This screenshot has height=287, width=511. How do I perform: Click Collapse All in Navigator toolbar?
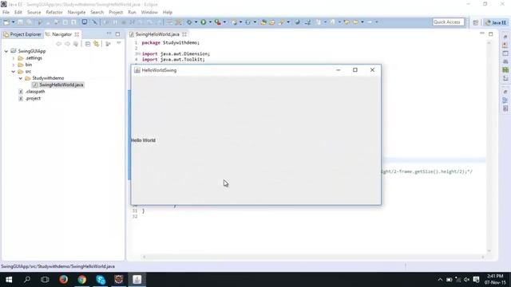pos(88,44)
